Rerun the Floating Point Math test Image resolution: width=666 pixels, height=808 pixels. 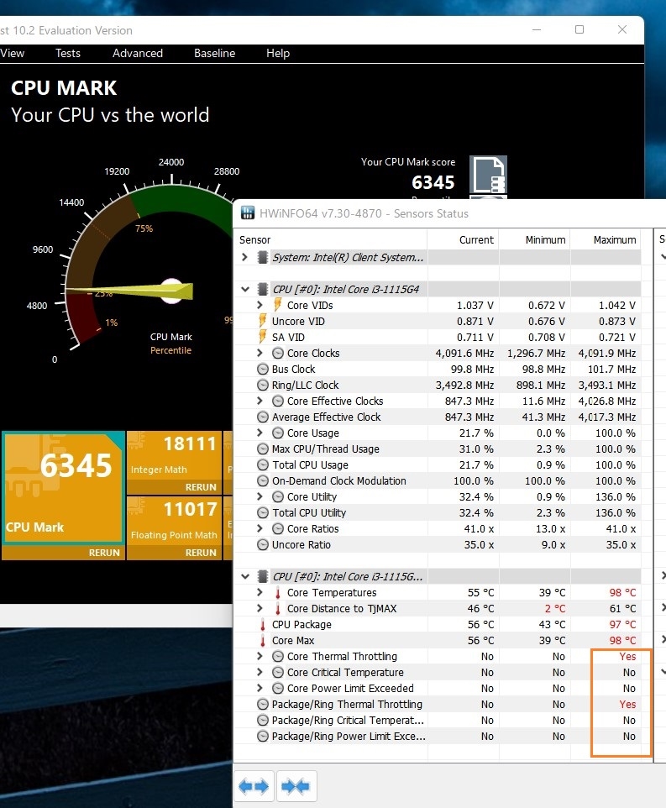click(x=201, y=553)
